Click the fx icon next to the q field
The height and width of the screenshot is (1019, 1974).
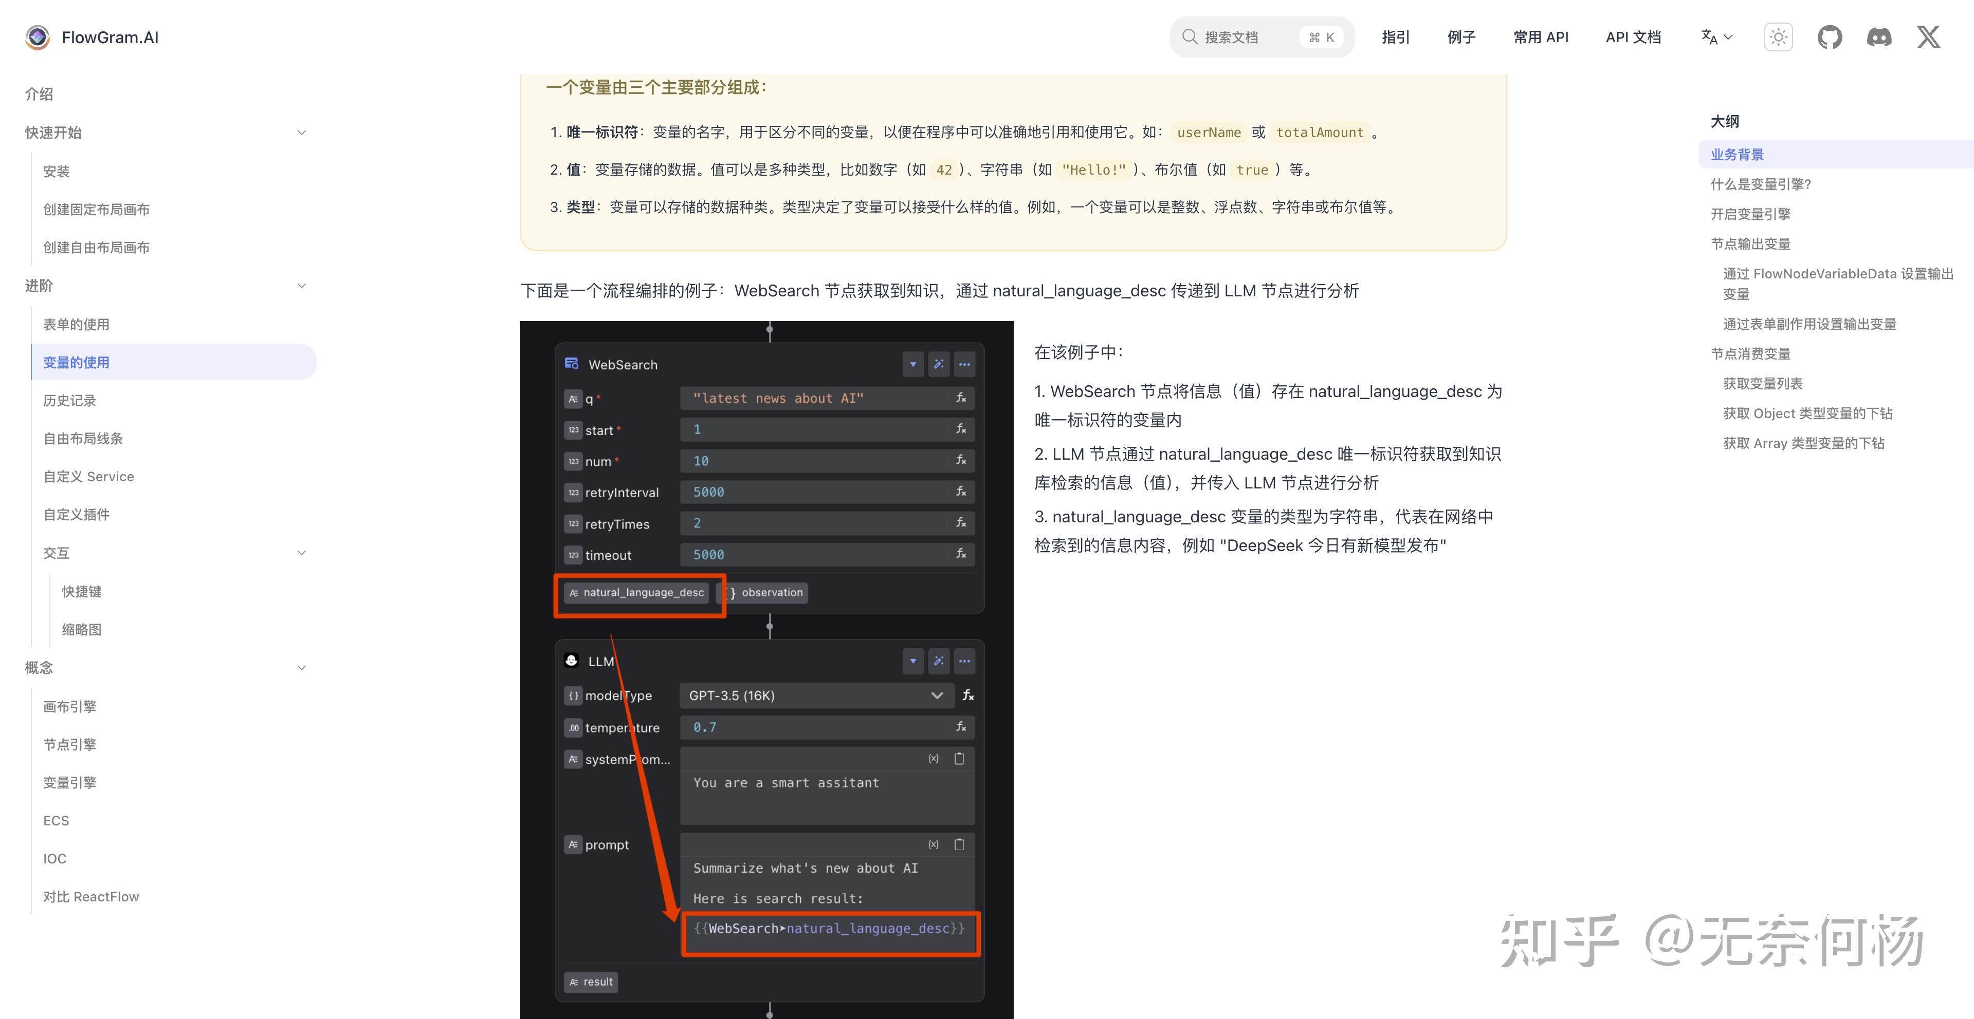[961, 398]
